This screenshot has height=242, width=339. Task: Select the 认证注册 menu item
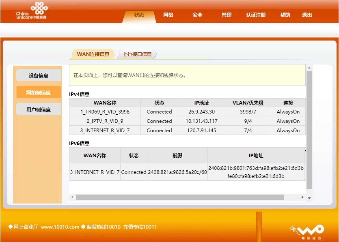[x=256, y=15]
